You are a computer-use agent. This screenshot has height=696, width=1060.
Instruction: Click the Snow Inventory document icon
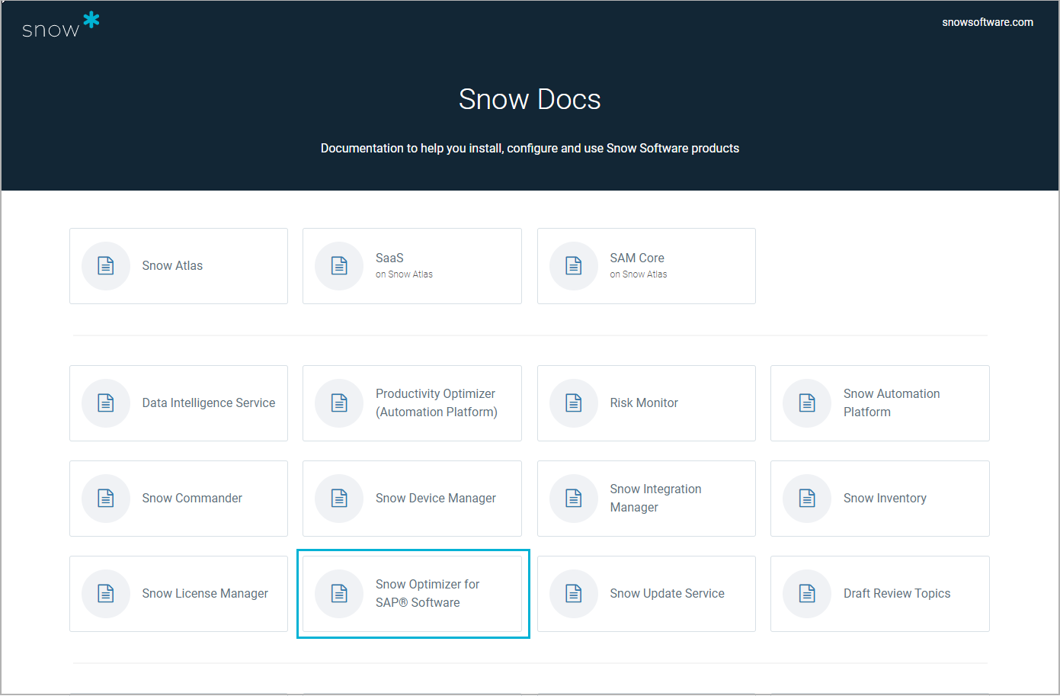(807, 499)
